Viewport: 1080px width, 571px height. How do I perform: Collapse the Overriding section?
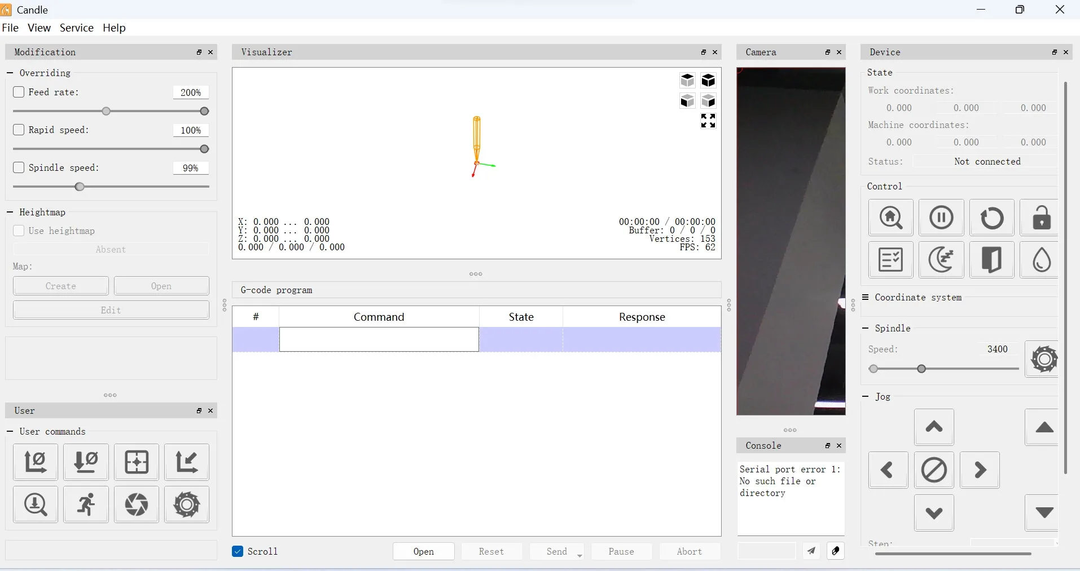10,73
